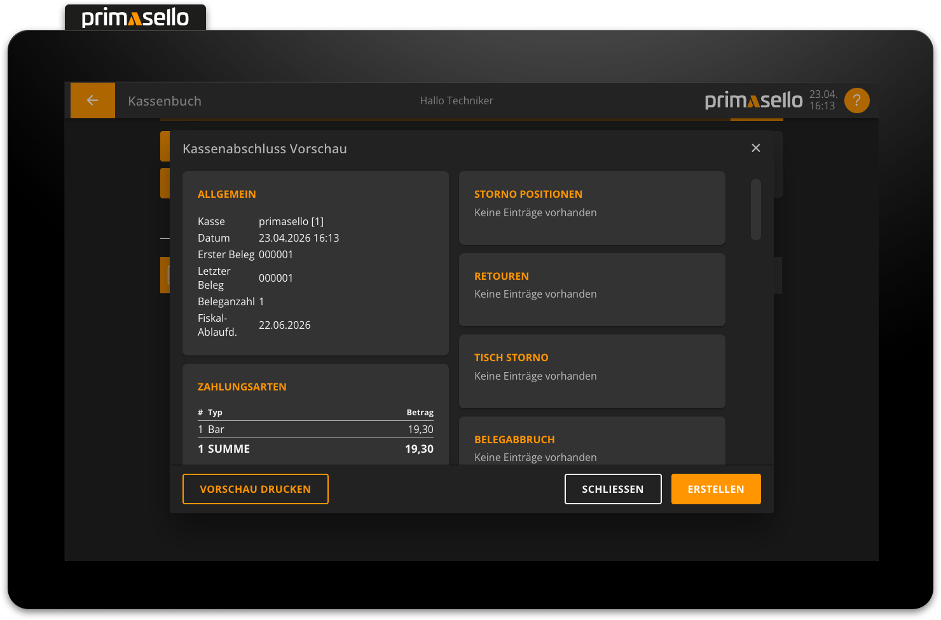Click the Kasse value primasello [1]
The width and height of the screenshot is (941, 620).
(x=291, y=221)
